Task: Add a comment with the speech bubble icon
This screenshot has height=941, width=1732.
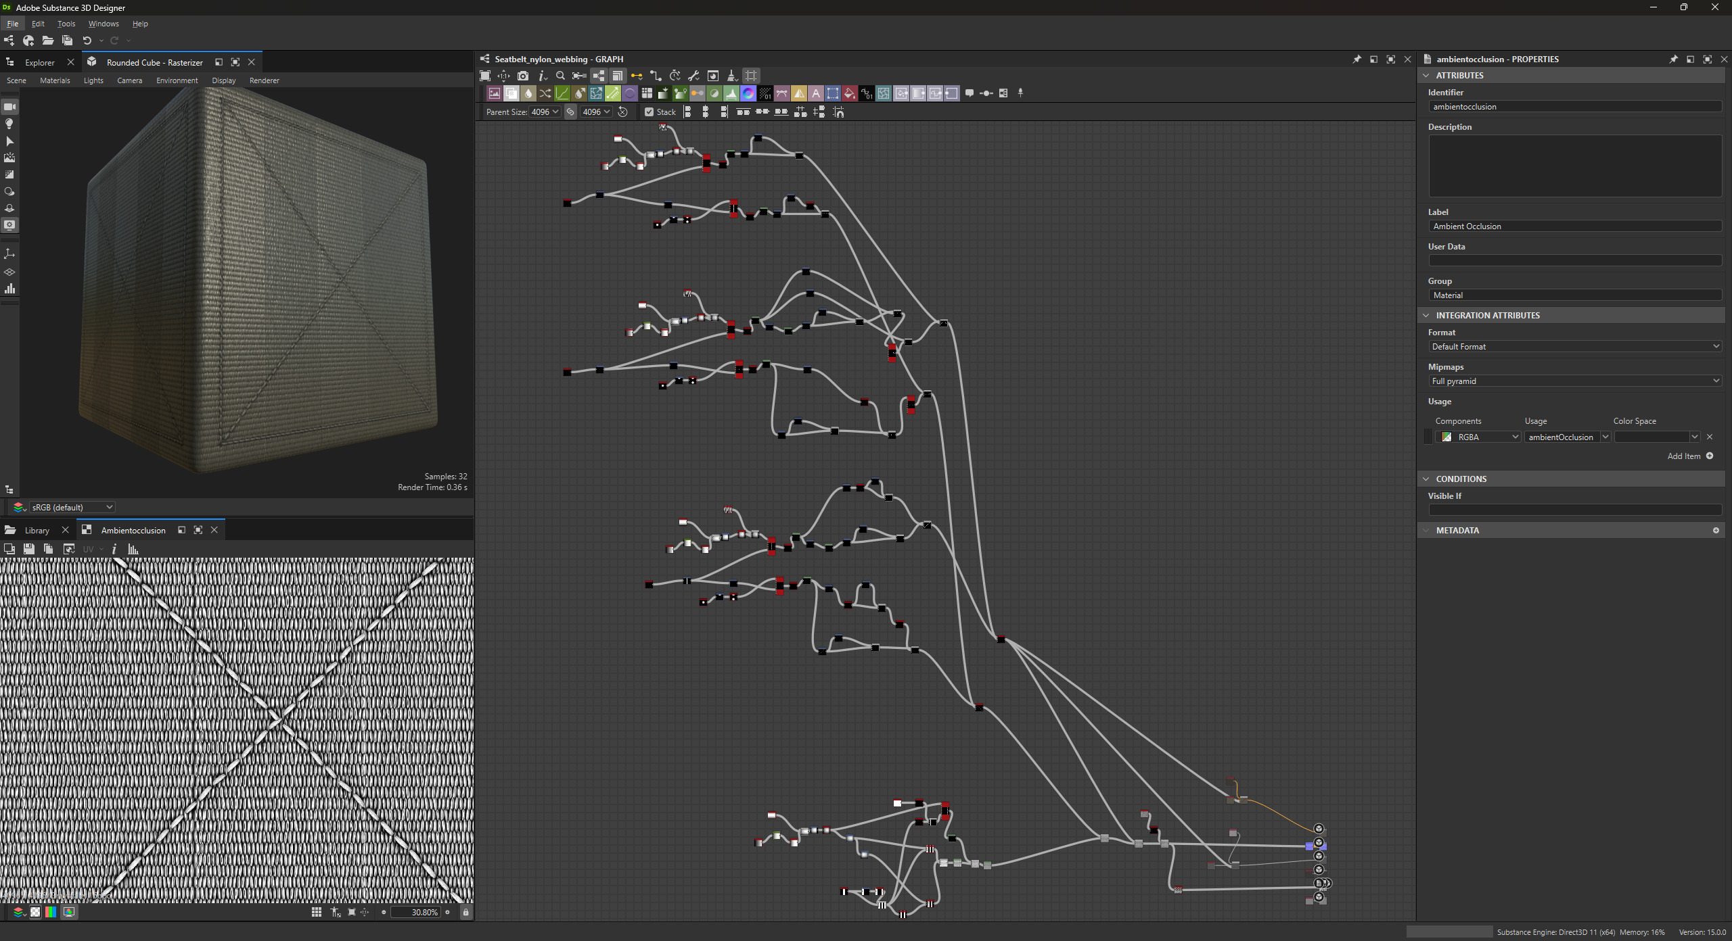Action: 970,93
